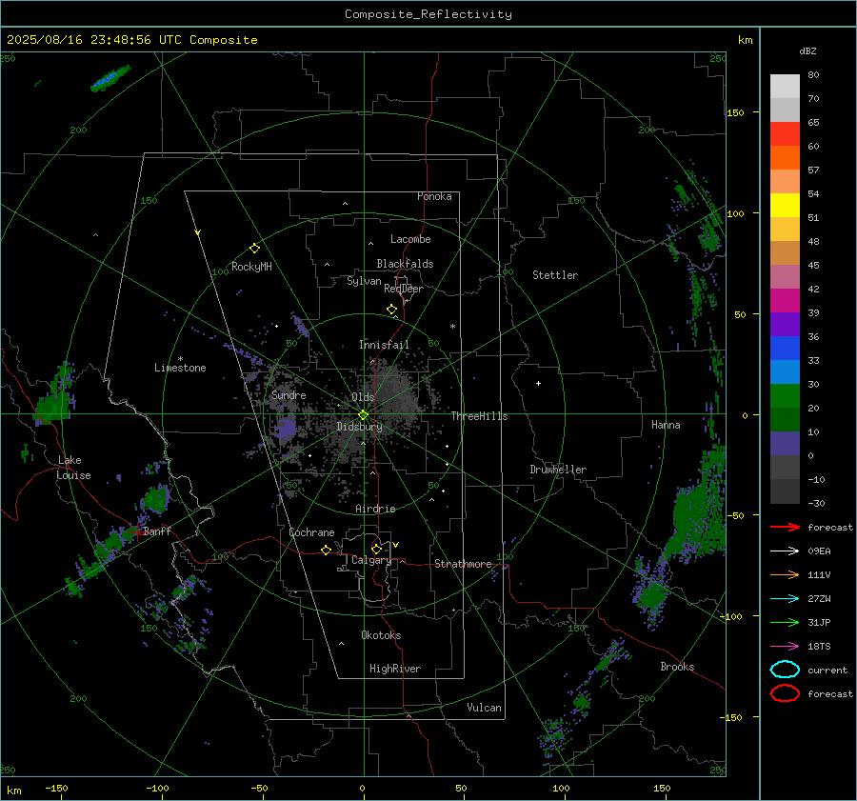Click the Calgary city label
The width and height of the screenshot is (857, 801).
tap(371, 560)
